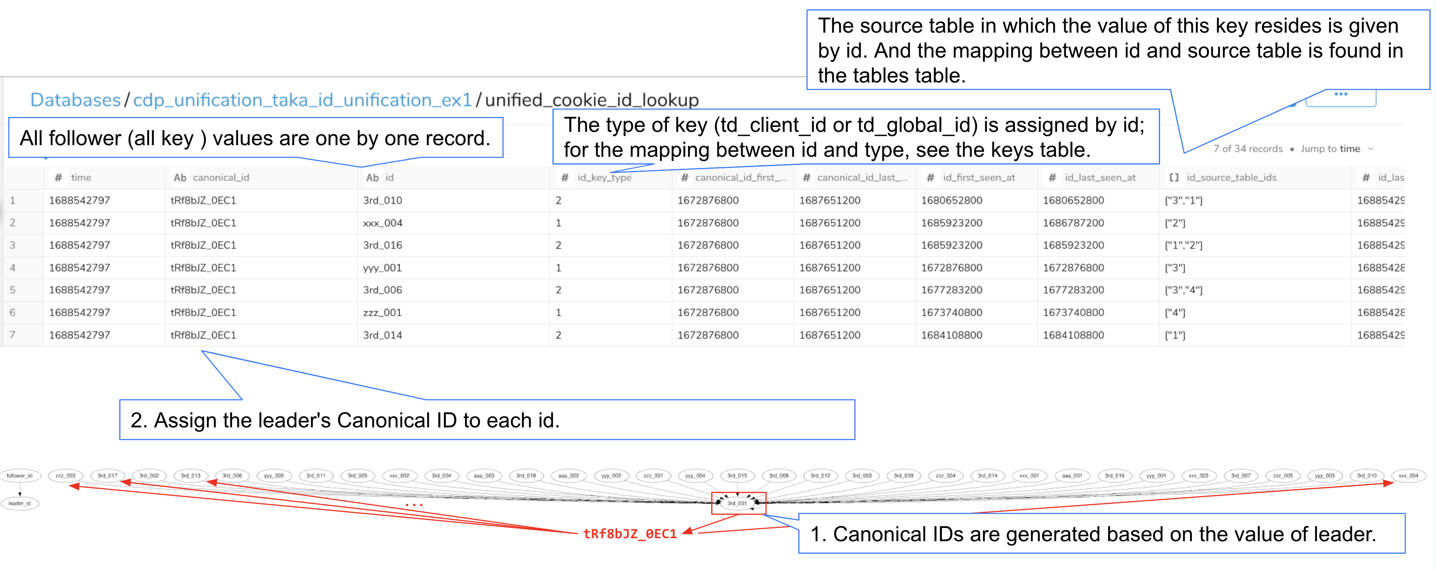Open the three-dots more options button
The width and height of the screenshot is (1436, 570).
click(1341, 95)
